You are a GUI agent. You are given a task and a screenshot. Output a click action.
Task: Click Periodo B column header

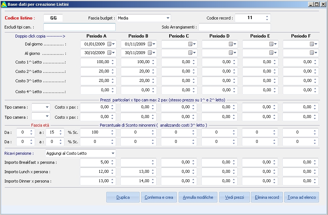(x=138, y=36)
